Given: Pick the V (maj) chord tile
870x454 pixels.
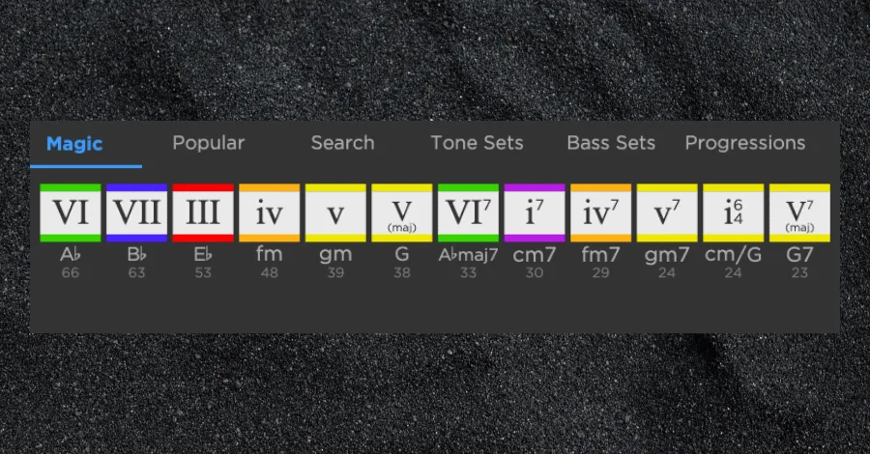Looking at the screenshot, I should 402,213.
